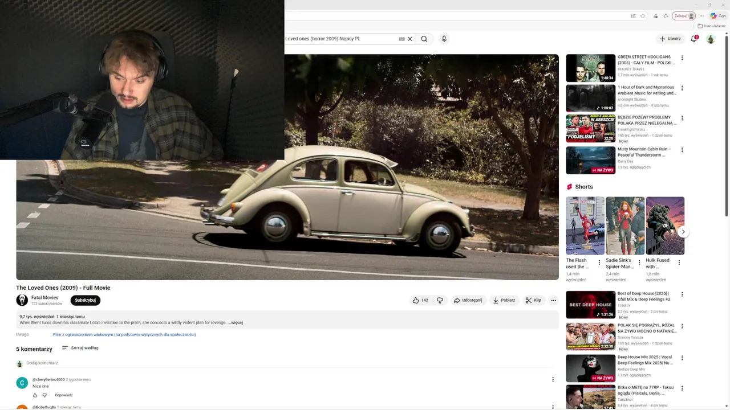Open the cheryllerios4000 user avatar
The image size is (730, 410).
[x=22, y=383]
